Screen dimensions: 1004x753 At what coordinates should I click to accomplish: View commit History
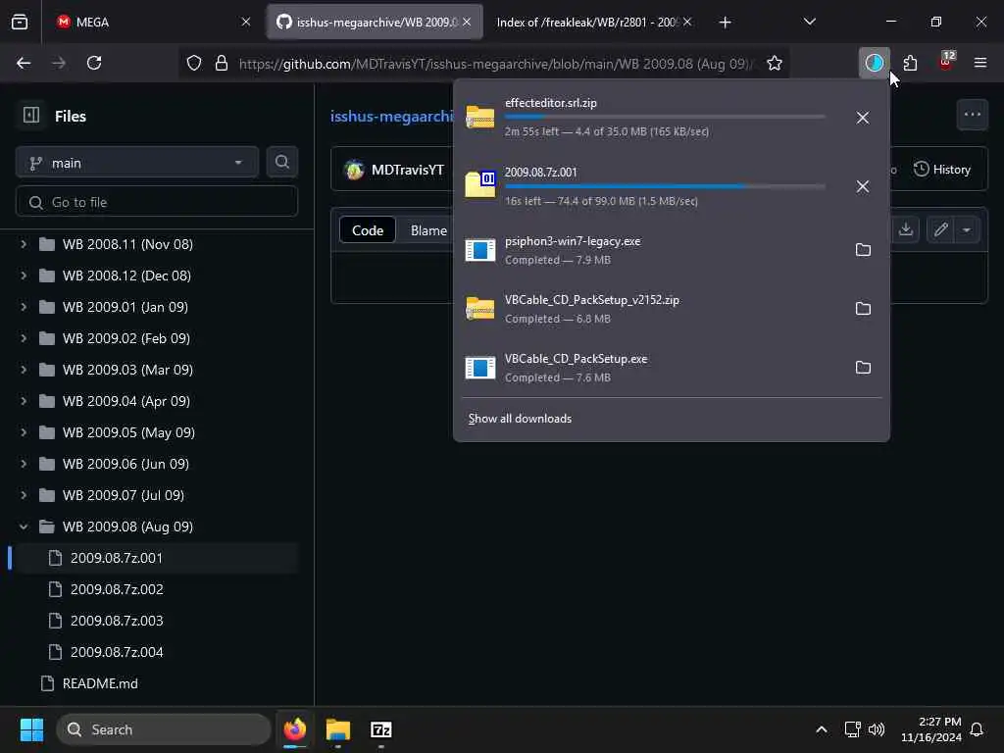pos(942,170)
